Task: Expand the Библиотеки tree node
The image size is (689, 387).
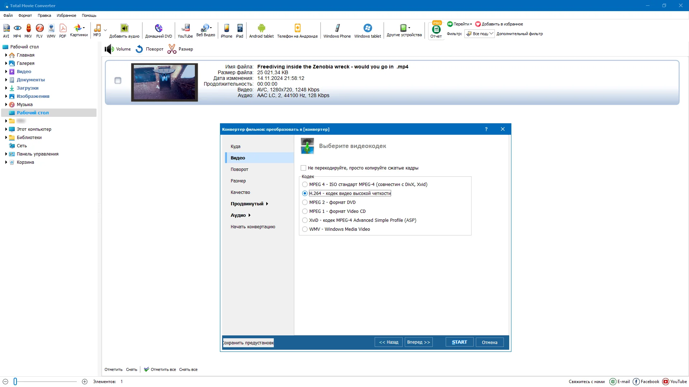Action: (x=6, y=138)
